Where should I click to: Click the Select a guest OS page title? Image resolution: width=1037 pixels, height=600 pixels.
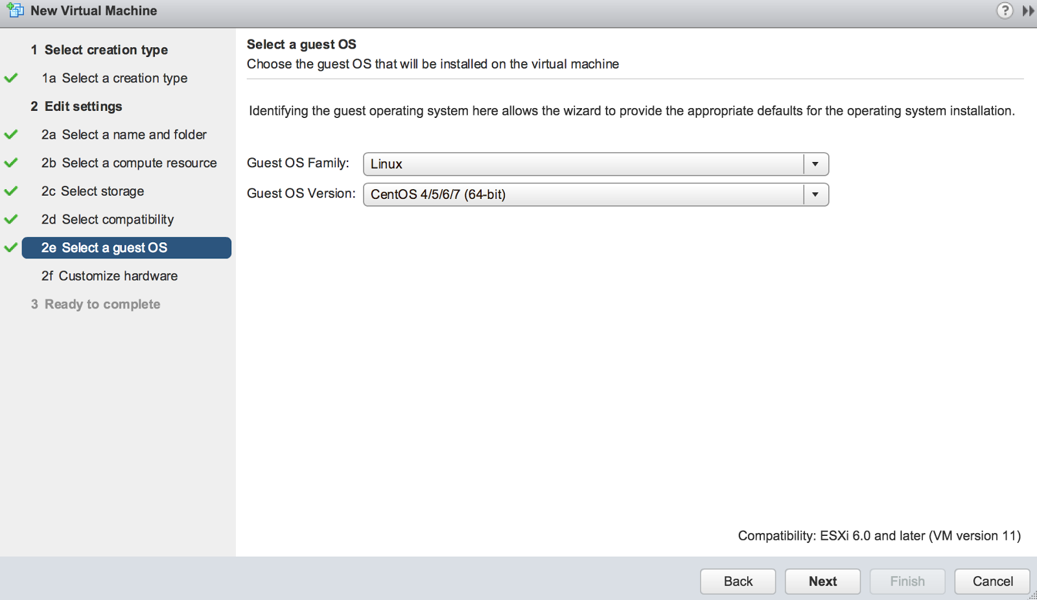pos(301,44)
